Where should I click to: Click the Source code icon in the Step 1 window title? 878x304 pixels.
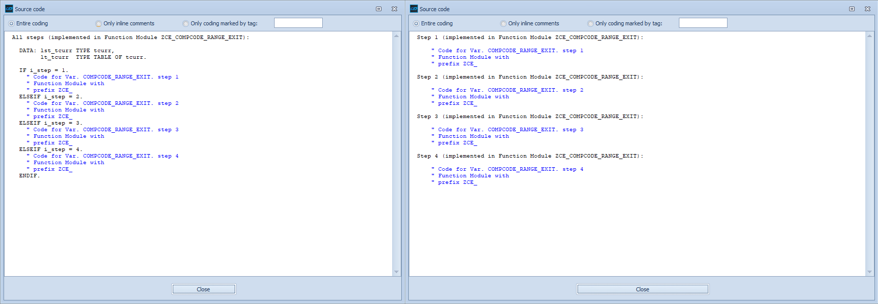coord(414,9)
